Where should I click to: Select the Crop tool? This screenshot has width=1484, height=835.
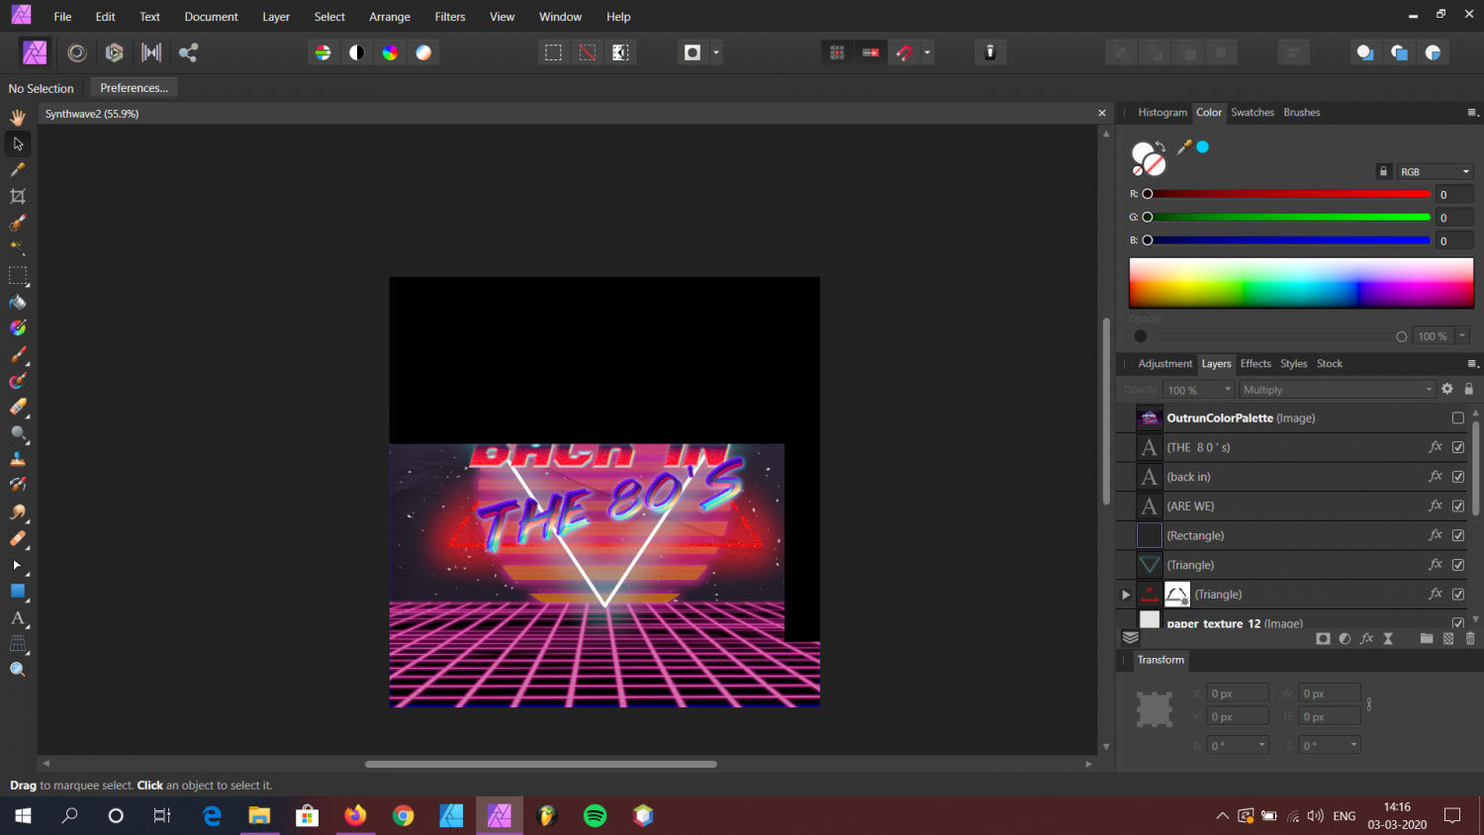coord(17,196)
